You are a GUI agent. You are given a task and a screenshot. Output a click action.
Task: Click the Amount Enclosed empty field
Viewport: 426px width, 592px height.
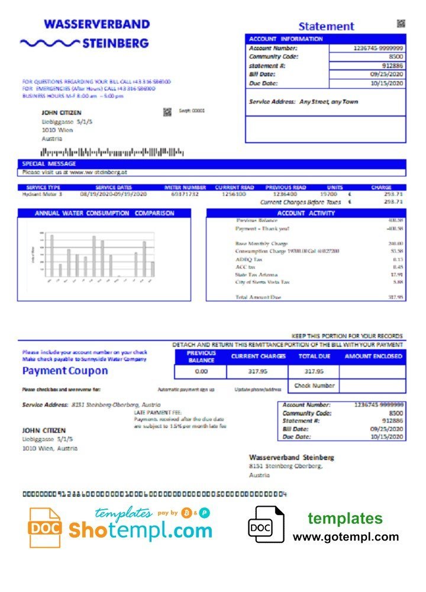point(372,372)
